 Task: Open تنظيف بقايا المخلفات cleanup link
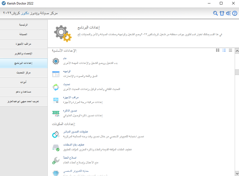(x=74, y=145)
